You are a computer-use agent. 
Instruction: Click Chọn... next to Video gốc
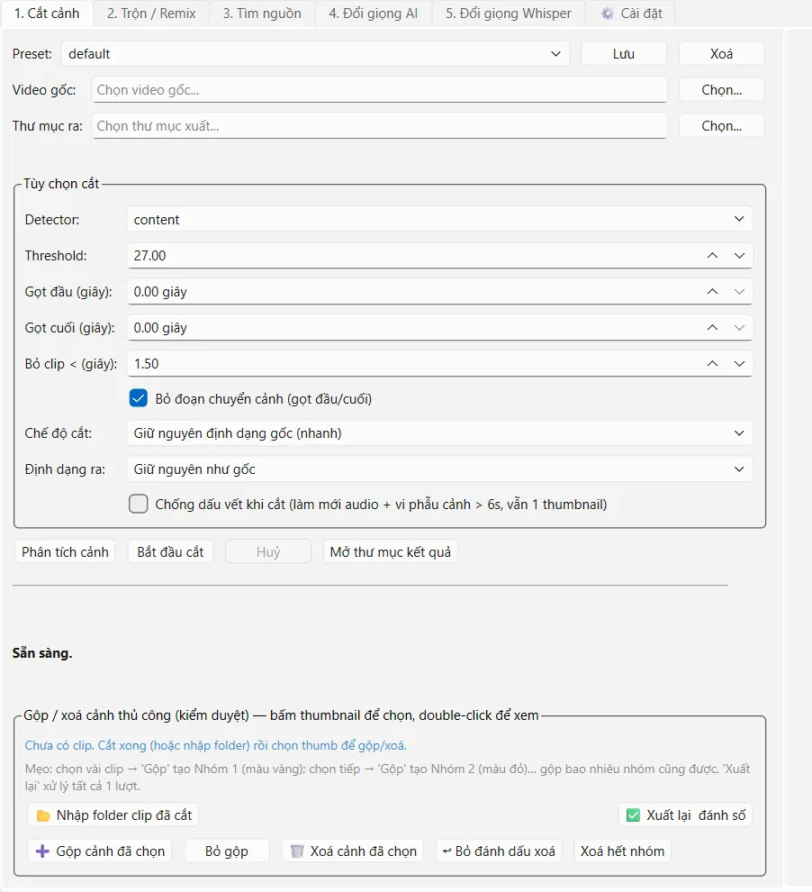721,90
